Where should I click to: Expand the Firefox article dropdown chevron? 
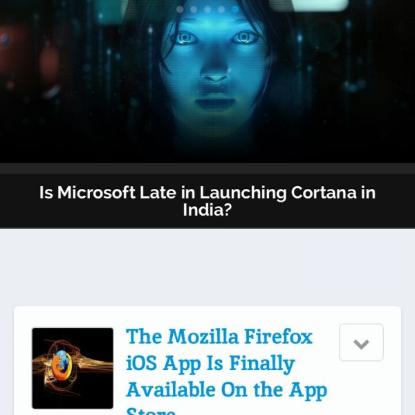tap(361, 342)
